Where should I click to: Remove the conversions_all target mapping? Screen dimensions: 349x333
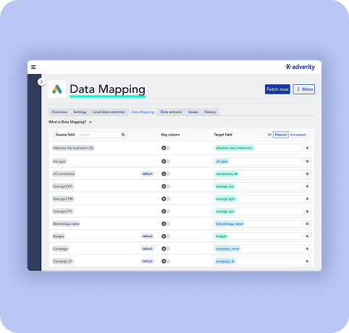[307, 173]
